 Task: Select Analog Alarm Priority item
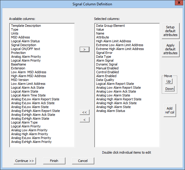[x=26, y=57]
